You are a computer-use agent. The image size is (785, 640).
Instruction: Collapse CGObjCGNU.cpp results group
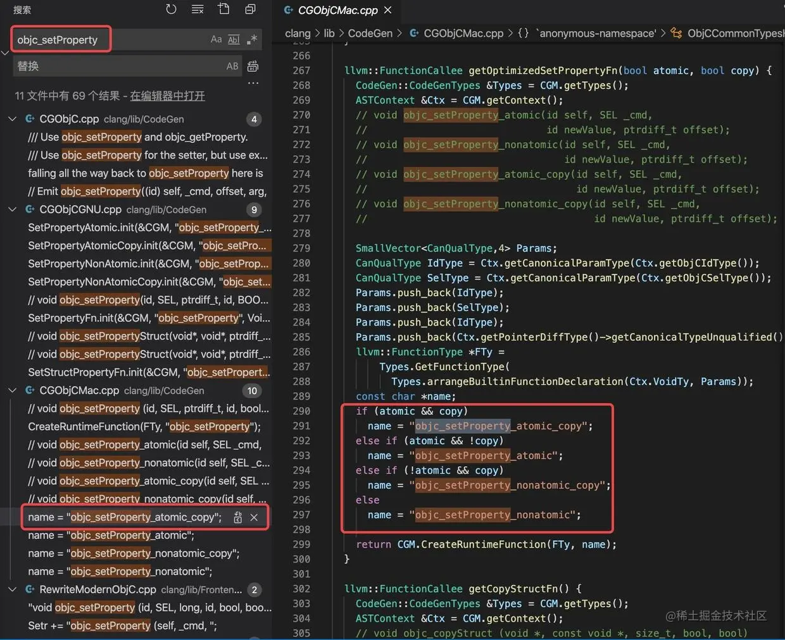(12, 209)
